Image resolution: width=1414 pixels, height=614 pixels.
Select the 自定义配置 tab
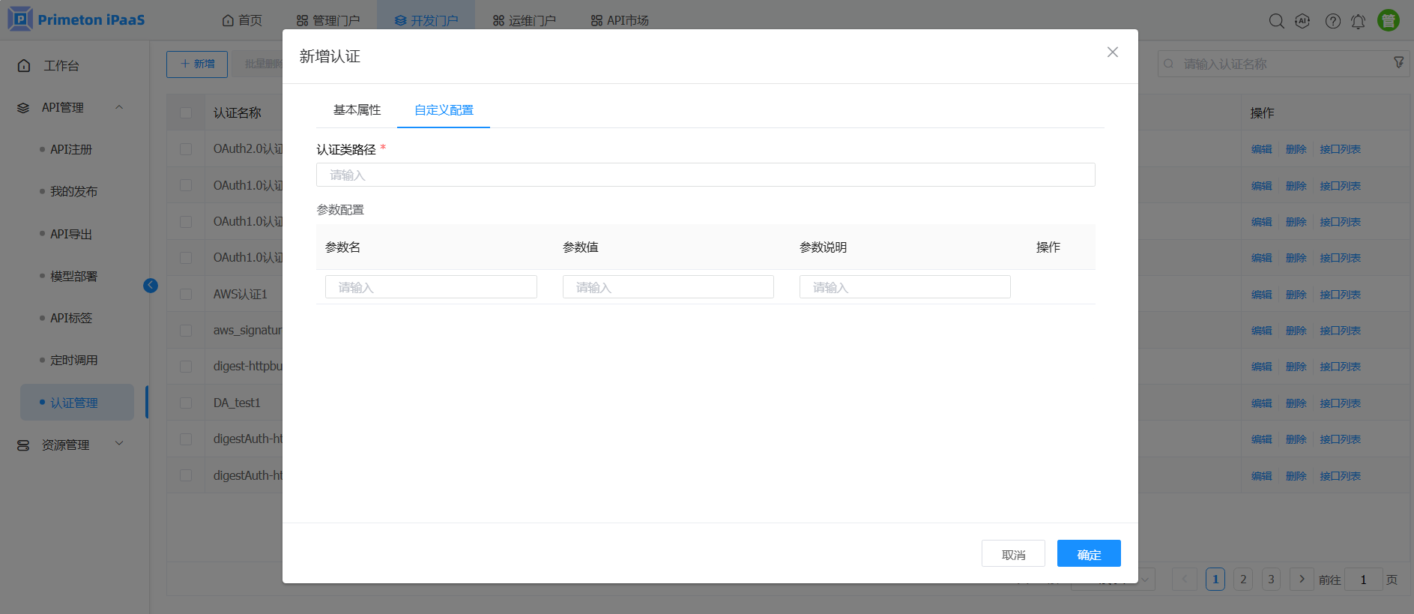(x=444, y=110)
